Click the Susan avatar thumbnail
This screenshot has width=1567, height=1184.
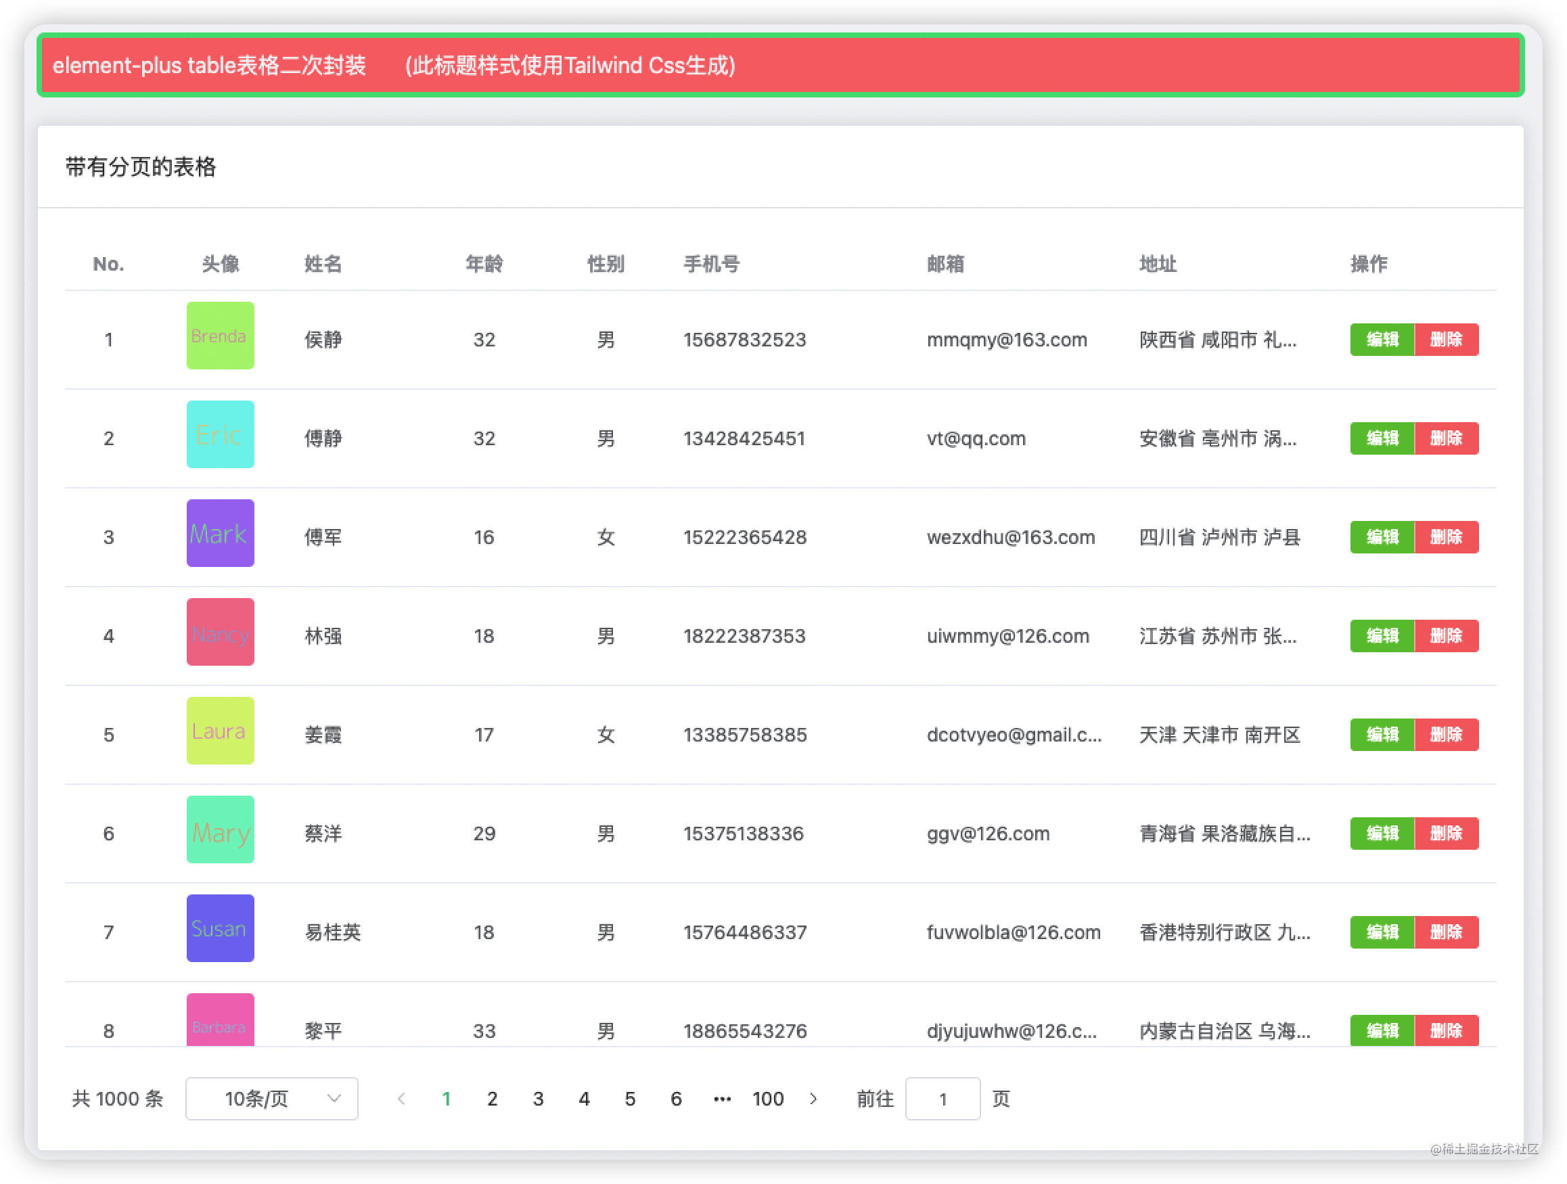[x=221, y=928]
